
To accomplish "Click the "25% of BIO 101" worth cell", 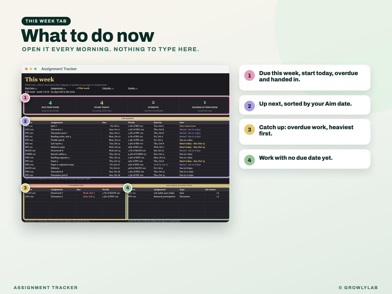I will [135, 147].
